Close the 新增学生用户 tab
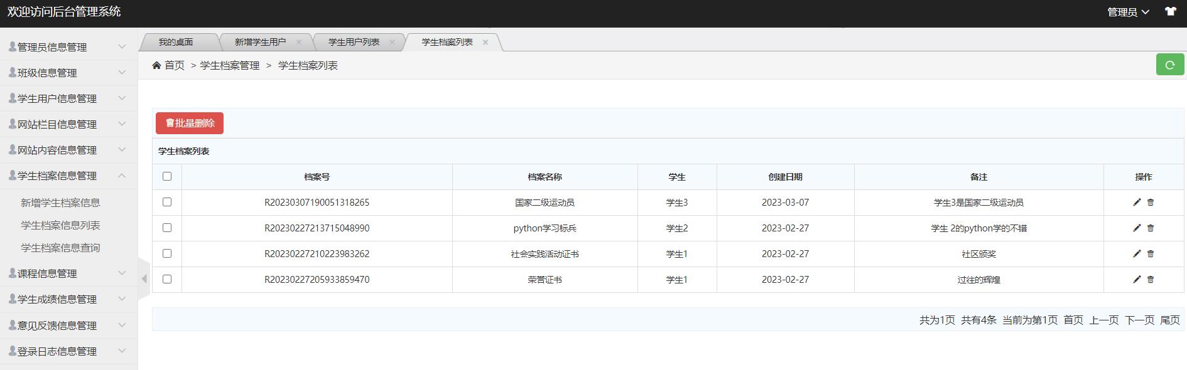 pyautogui.click(x=299, y=42)
